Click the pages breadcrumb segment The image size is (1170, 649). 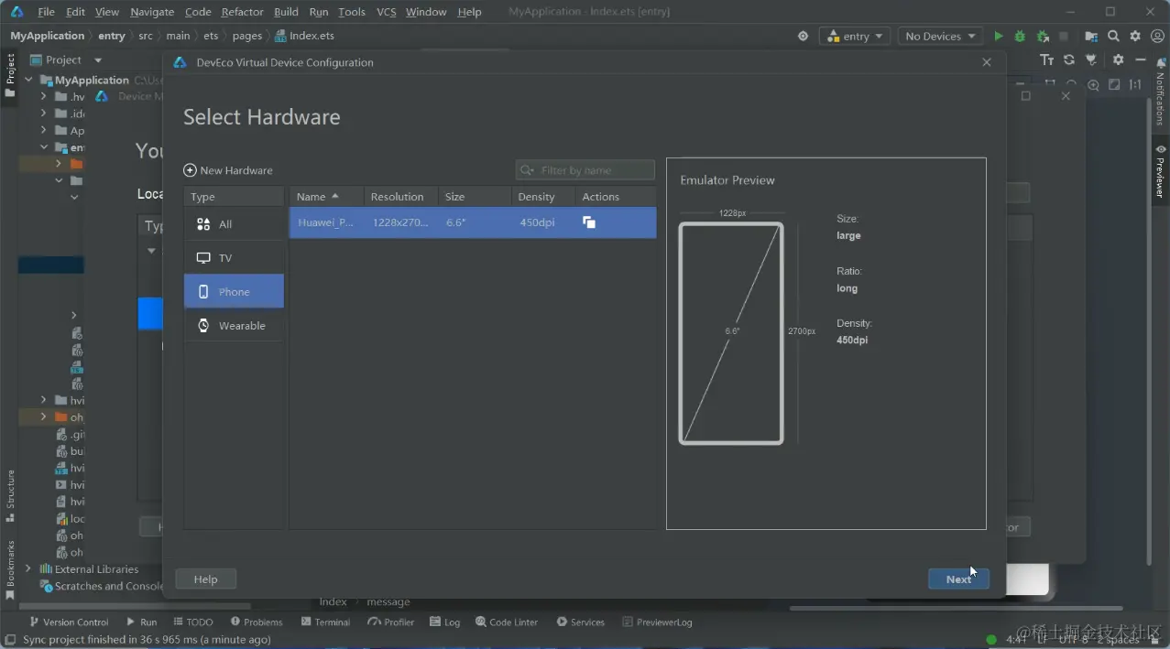(247, 36)
